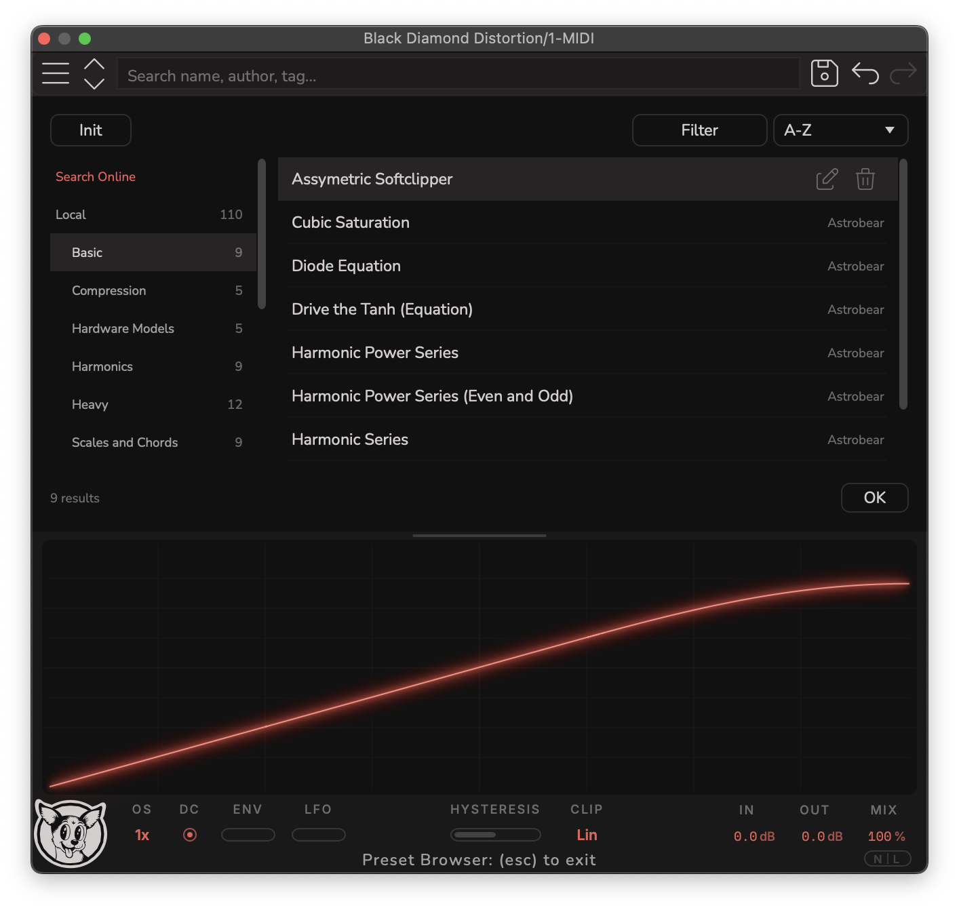Toggle the LFO pill switch
959x910 pixels.
(319, 835)
